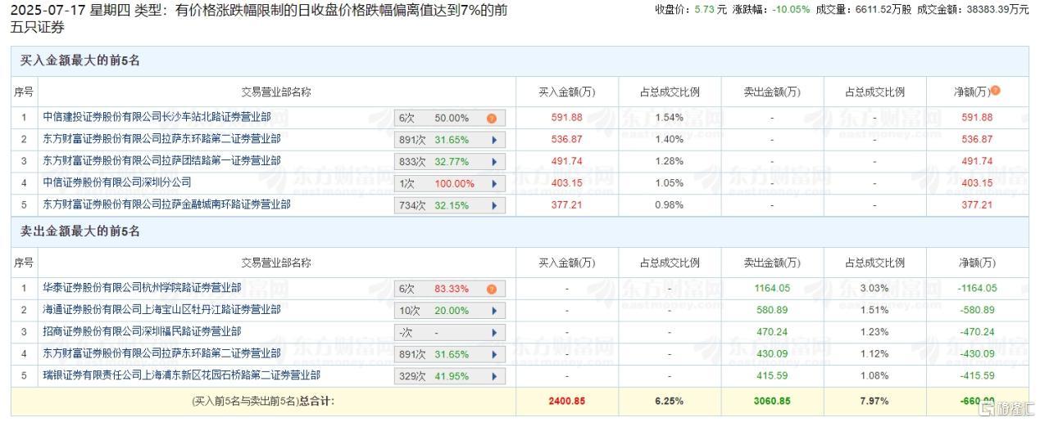Viewport: 1040px width, 422px height.
Task: Click buy amount value 536.87 in 买入金额 column
Action: pos(566,140)
